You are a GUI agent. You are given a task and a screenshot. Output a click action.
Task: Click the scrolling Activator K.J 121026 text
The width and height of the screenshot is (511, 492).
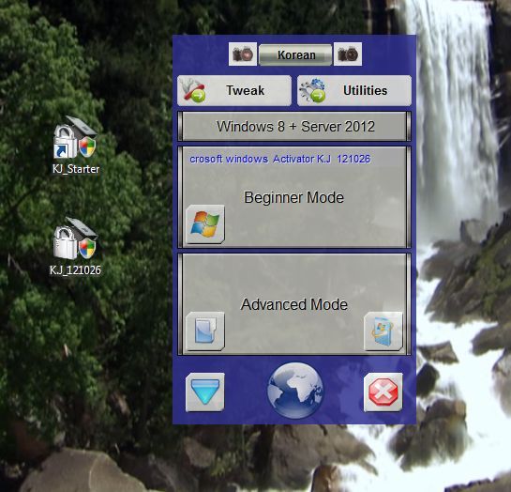click(x=280, y=159)
